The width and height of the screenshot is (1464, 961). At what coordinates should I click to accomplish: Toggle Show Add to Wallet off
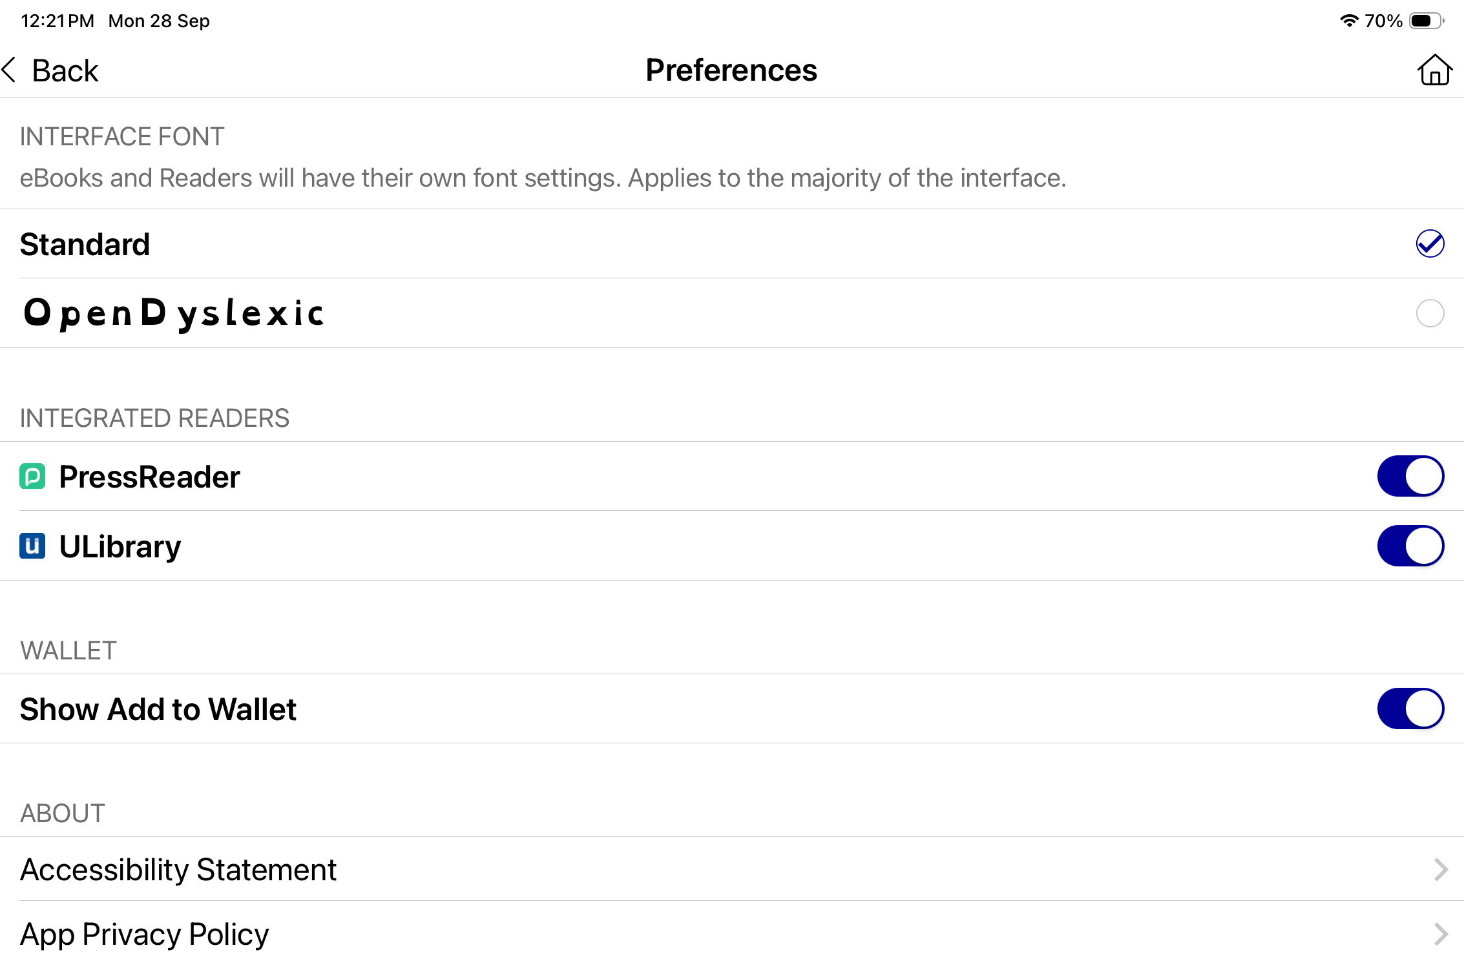[1410, 708]
